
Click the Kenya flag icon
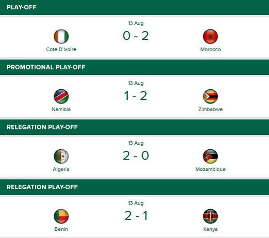[210, 216]
